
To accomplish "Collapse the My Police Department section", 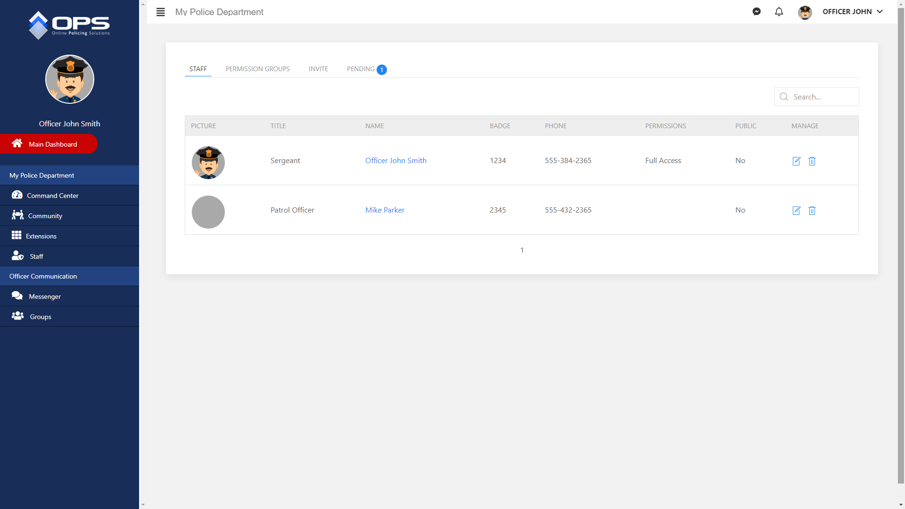I will click(x=42, y=175).
